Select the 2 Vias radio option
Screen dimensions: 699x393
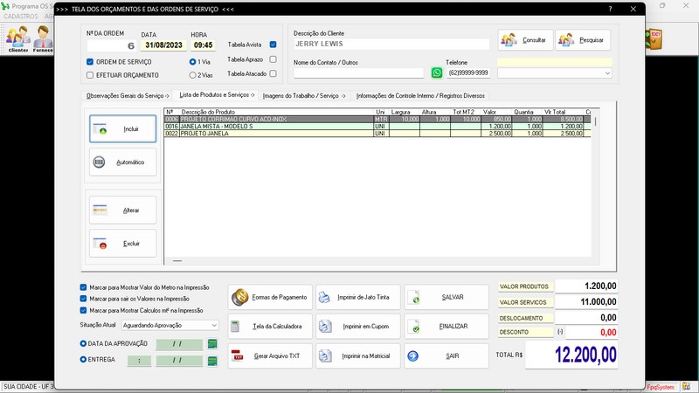[x=193, y=75]
